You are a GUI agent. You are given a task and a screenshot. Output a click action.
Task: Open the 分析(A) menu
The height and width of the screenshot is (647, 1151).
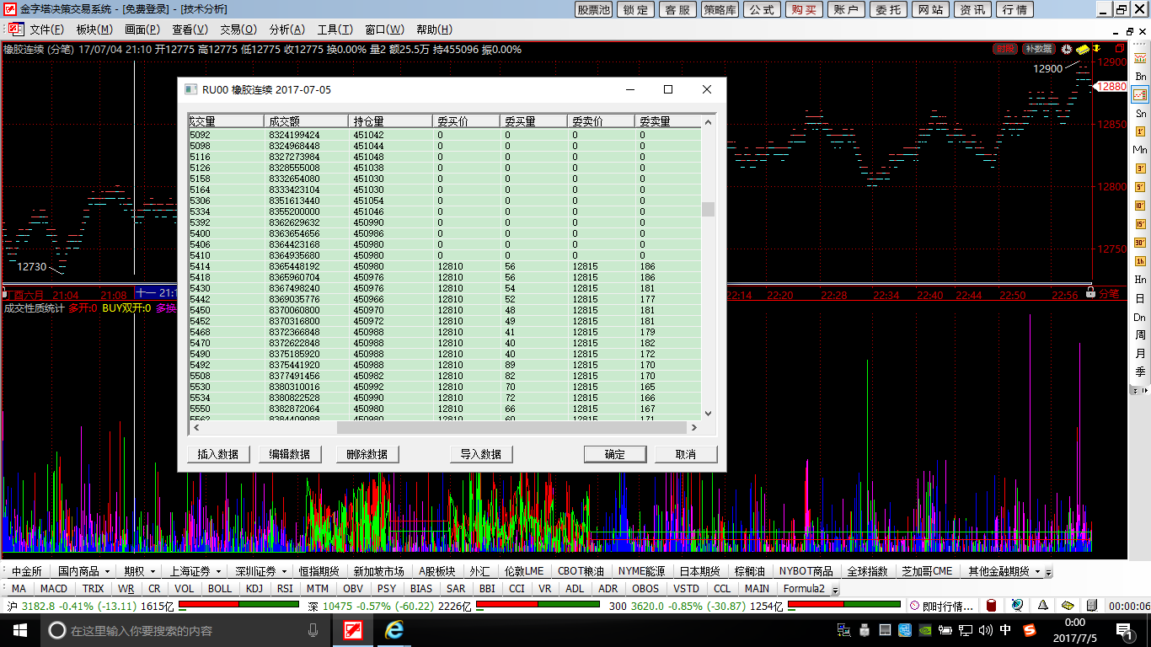pyautogui.click(x=286, y=29)
